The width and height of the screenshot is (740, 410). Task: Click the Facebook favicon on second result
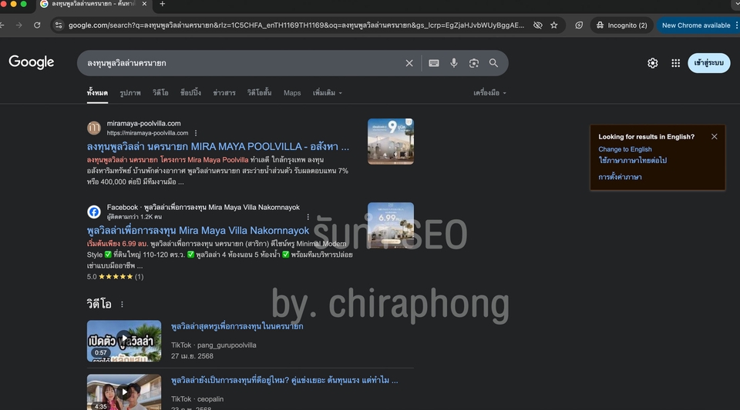pyautogui.click(x=94, y=212)
